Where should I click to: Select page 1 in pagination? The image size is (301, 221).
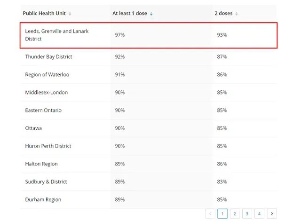click(222, 213)
